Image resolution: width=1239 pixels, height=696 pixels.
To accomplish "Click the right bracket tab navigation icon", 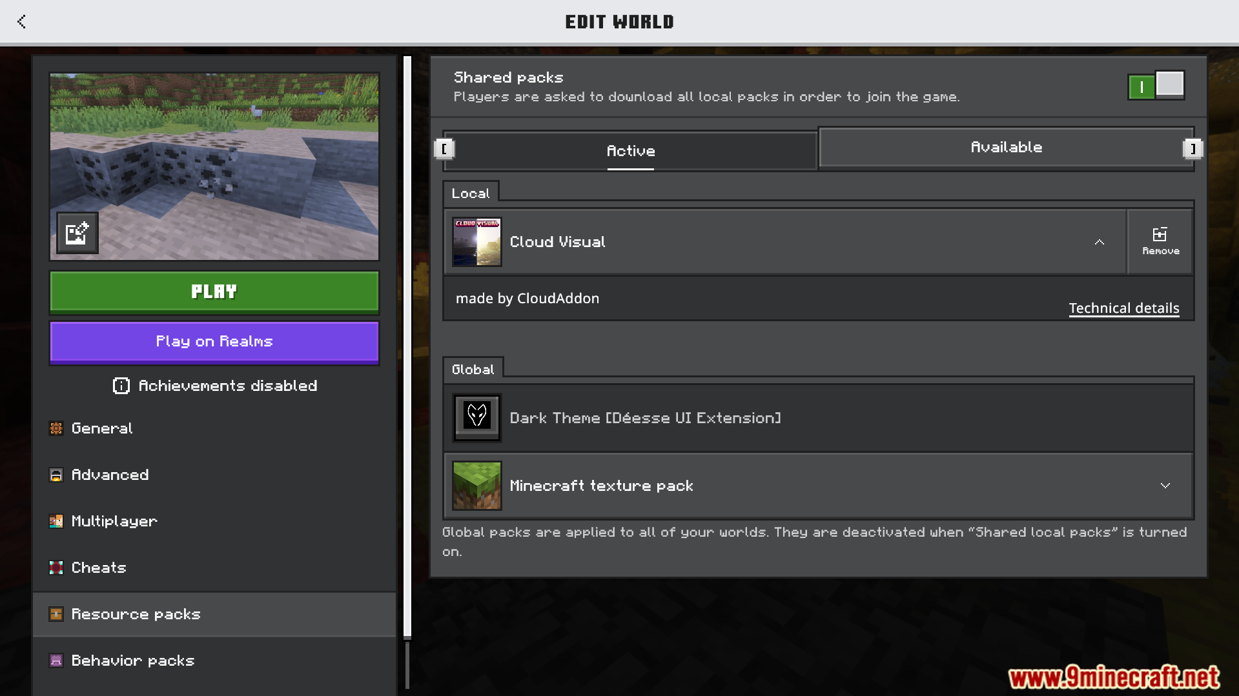I will pos(1193,149).
